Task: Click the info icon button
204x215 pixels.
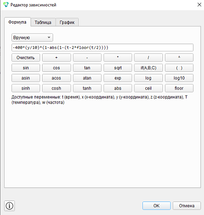Action: point(10,205)
